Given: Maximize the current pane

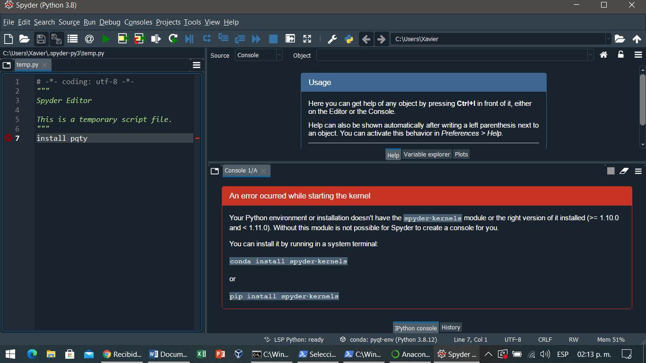Looking at the screenshot, I should (290, 39).
